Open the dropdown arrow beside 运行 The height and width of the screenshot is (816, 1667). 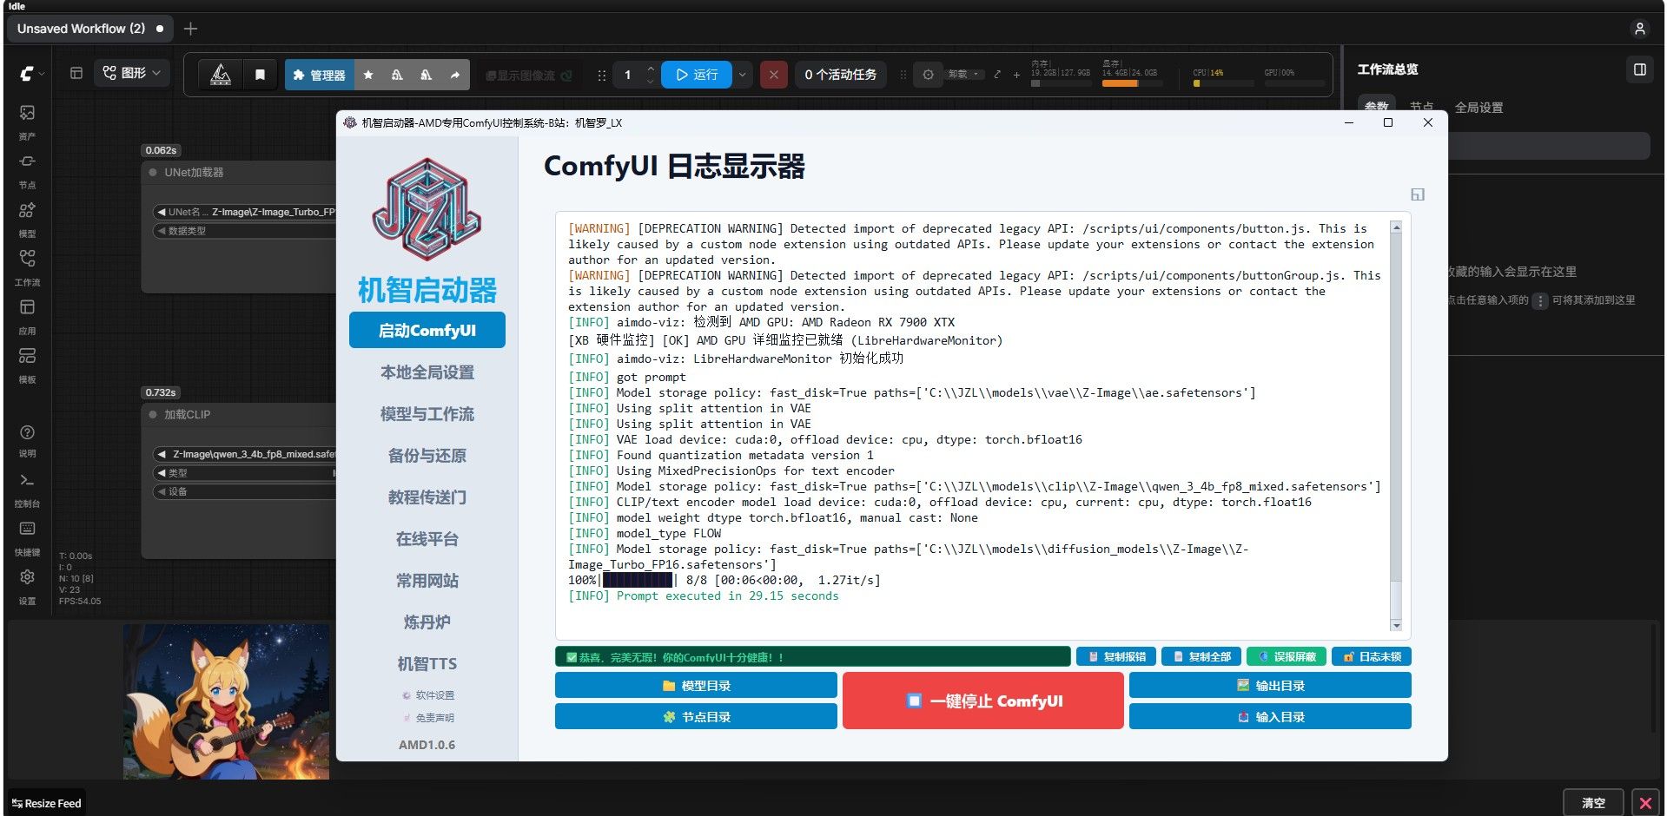(x=743, y=75)
